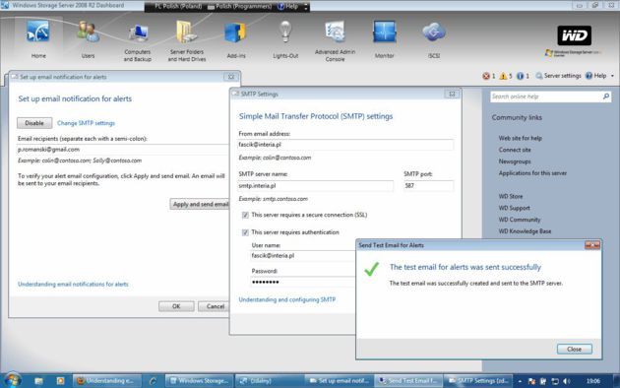The image size is (620, 388).
Task: Click the WD logo
Action: [x=574, y=35]
